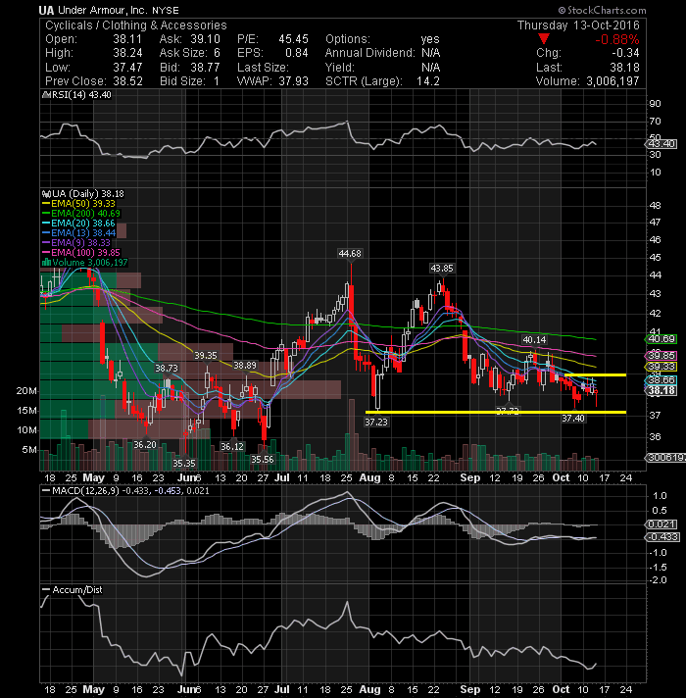Click the green 40.69 axis tag
The width and height of the screenshot is (686, 698).
pos(661,339)
